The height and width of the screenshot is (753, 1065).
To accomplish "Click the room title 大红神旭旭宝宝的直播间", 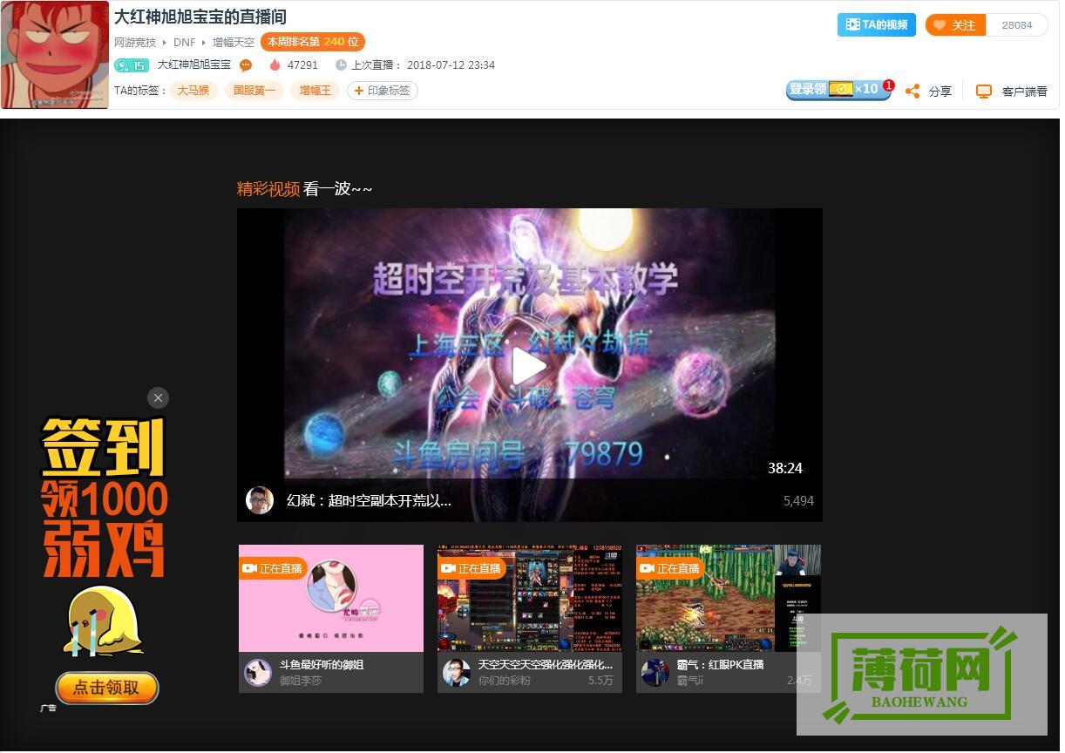I will [x=200, y=17].
